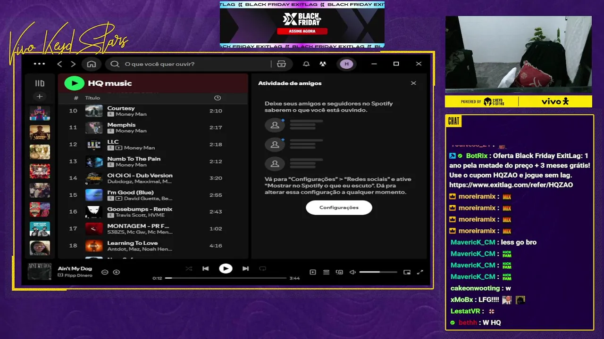
Task: Open artist Travis Scott, HVME link
Action: click(139, 215)
